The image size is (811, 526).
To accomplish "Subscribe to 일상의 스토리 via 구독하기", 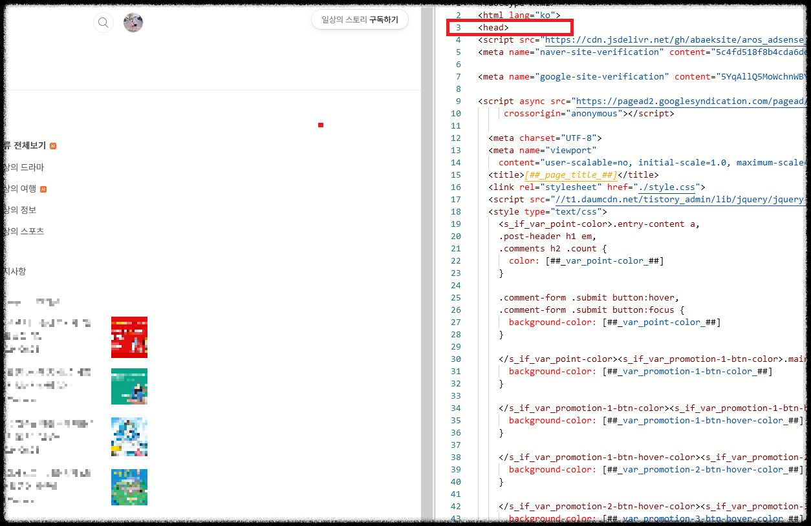I will click(360, 19).
